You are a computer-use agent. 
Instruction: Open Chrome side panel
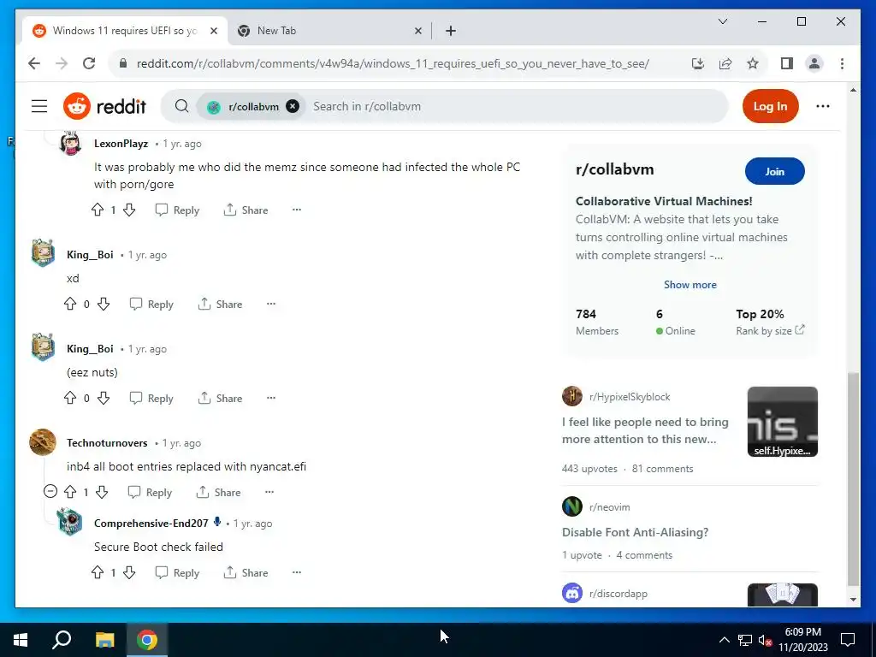787,63
